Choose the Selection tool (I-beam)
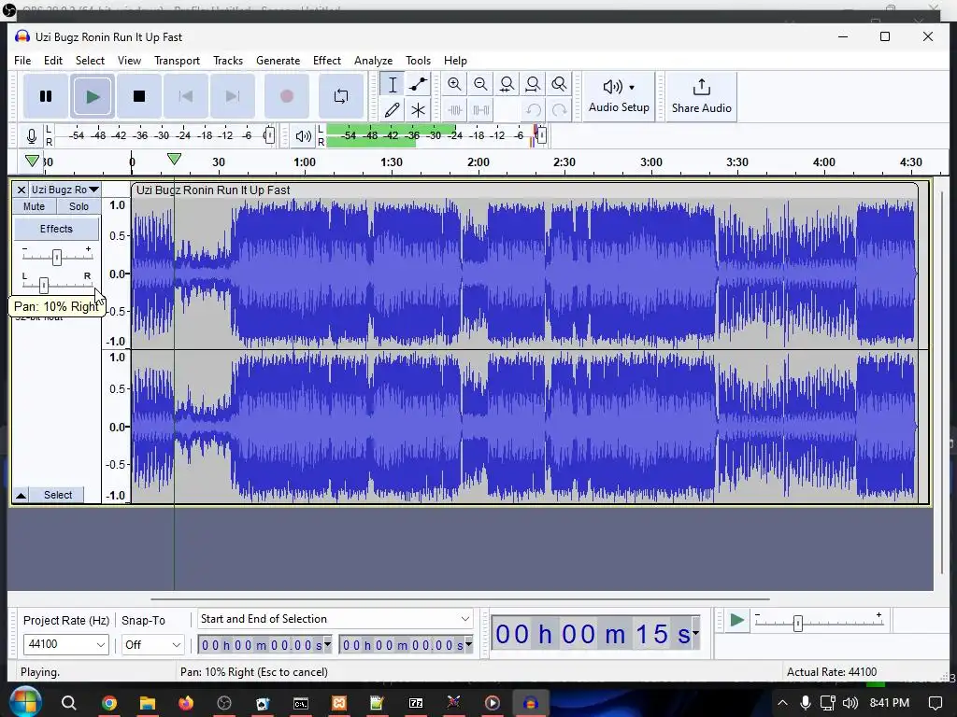The image size is (957, 717). tap(393, 84)
